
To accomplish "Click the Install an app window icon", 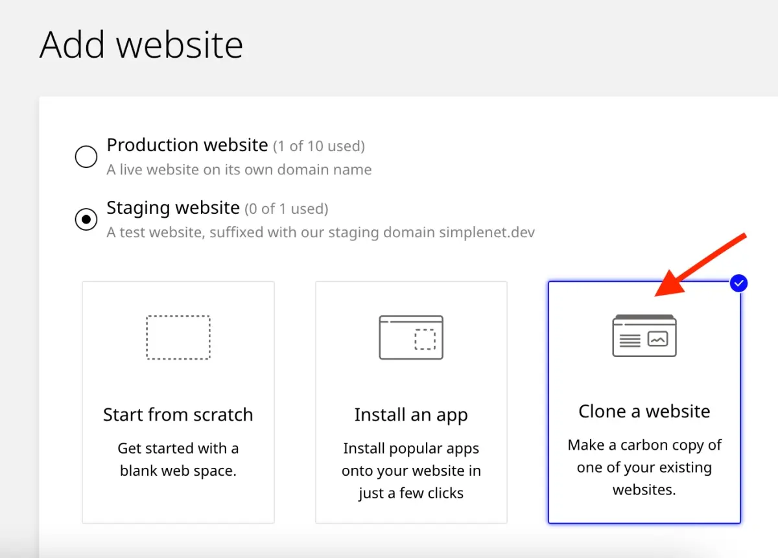I will point(411,337).
